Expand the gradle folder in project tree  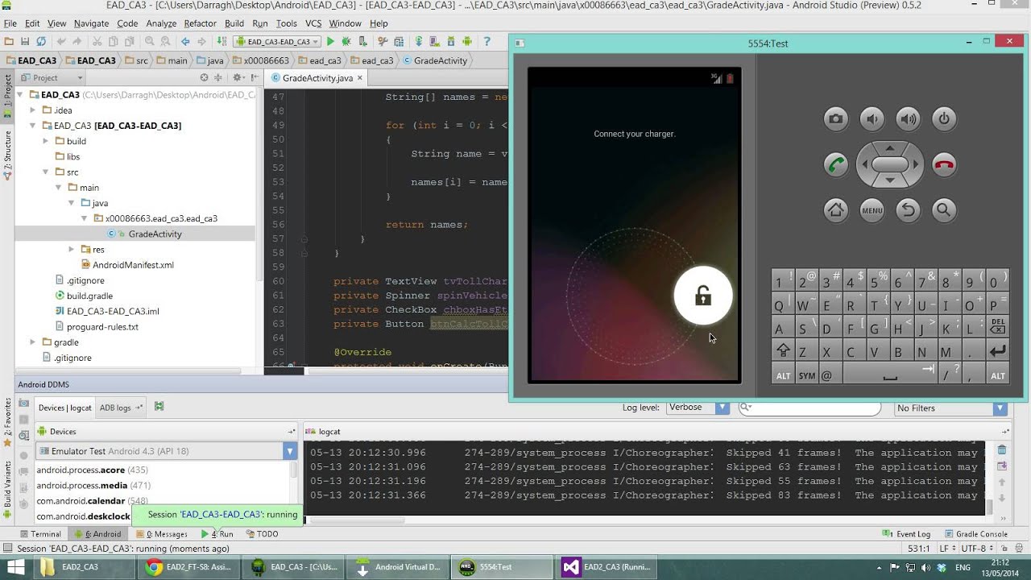(33, 342)
